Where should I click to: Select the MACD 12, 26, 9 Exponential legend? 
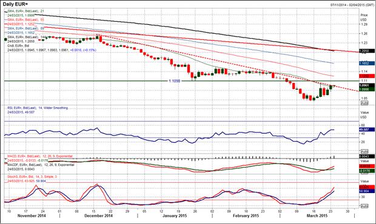40,156
